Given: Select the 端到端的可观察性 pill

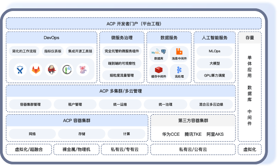Looking at the screenshot, I should point(122,63).
